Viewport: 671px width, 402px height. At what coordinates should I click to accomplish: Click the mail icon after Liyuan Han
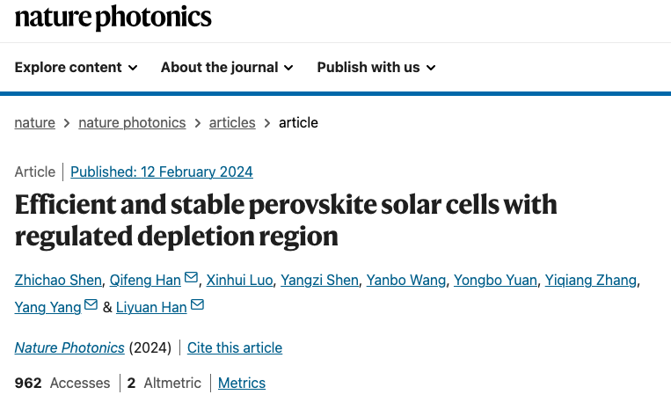coord(197,305)
